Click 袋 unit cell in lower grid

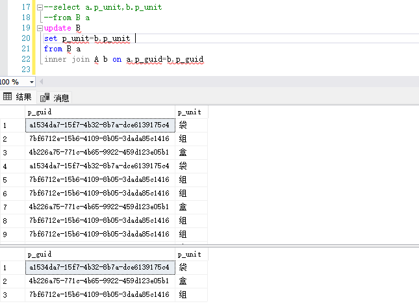click(192, 267)
